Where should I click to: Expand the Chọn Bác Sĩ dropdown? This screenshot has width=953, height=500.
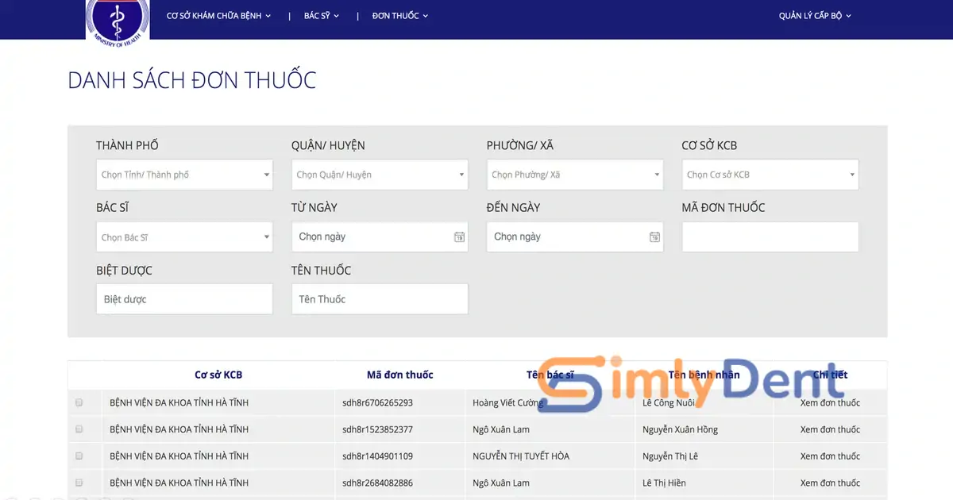(x=184, y=237)
